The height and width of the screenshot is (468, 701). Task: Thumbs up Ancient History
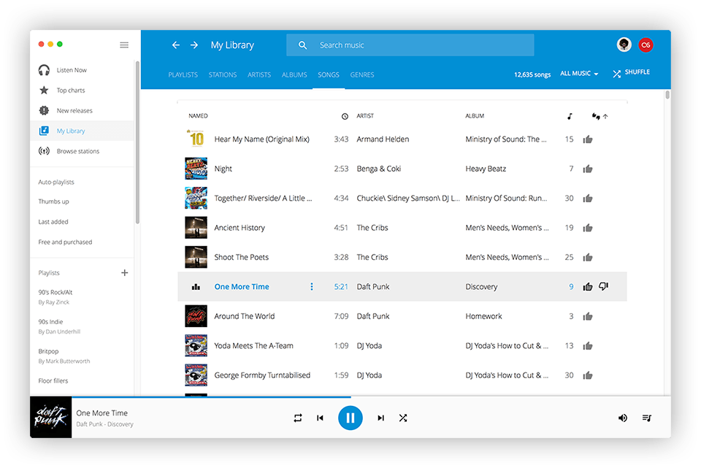coord(588,228)
